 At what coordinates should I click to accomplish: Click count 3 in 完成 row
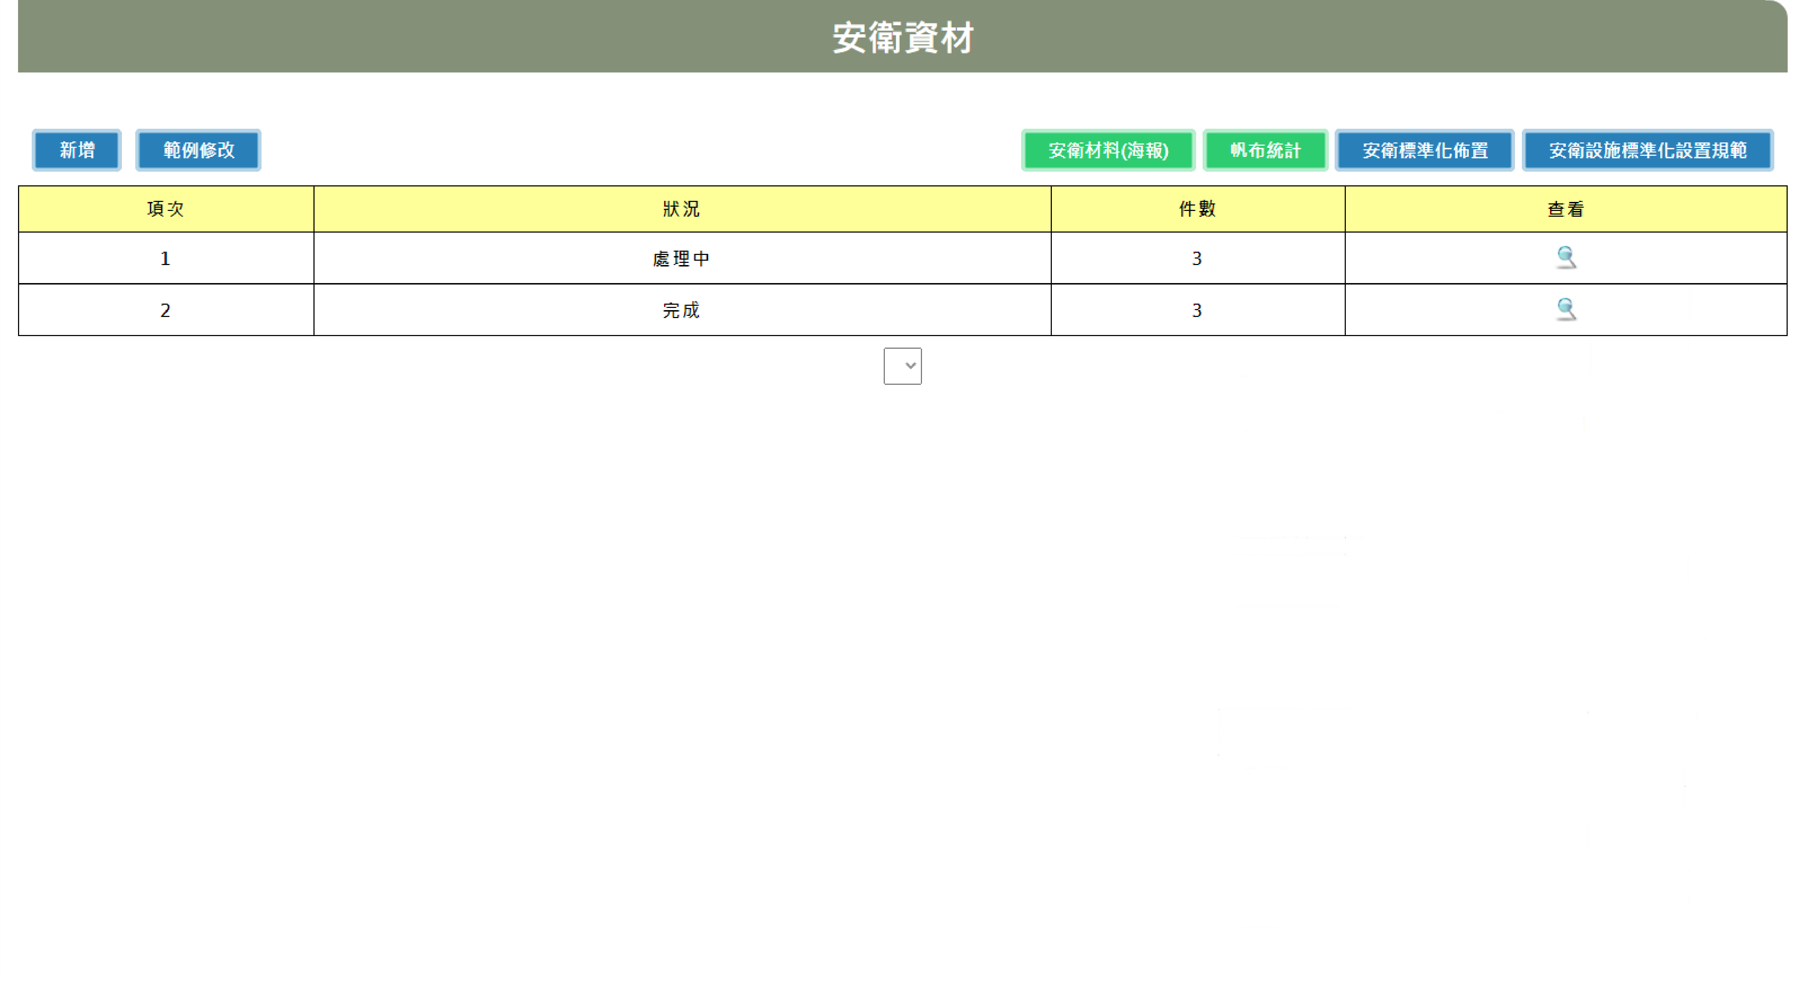pos(1197,310)
